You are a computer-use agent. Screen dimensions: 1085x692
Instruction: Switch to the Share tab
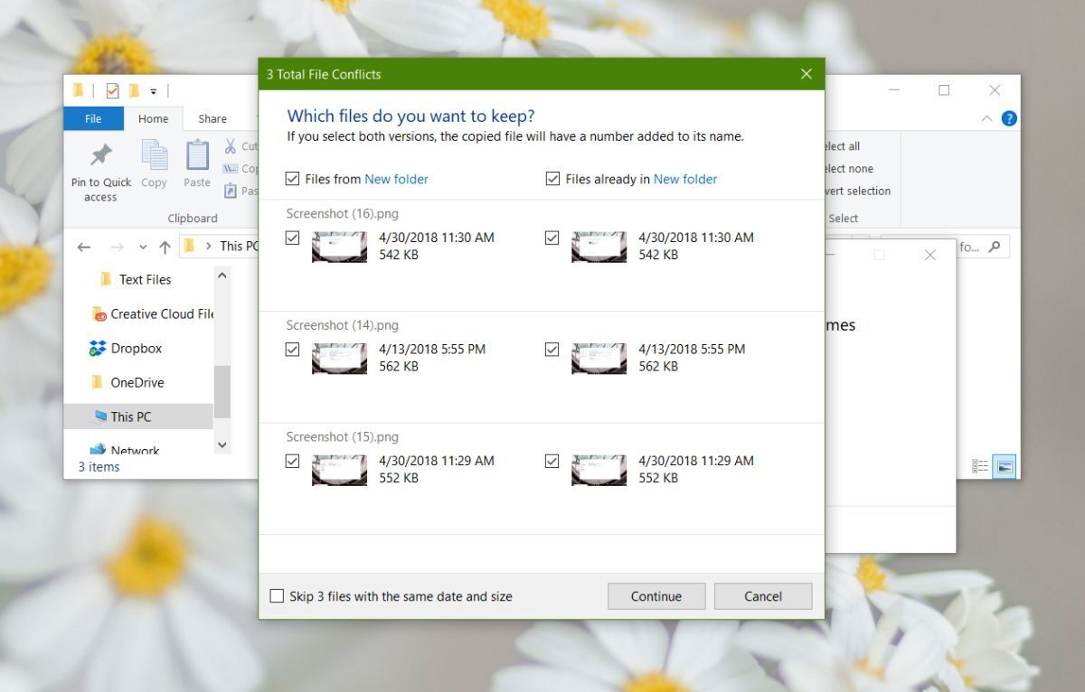[212, 118]
